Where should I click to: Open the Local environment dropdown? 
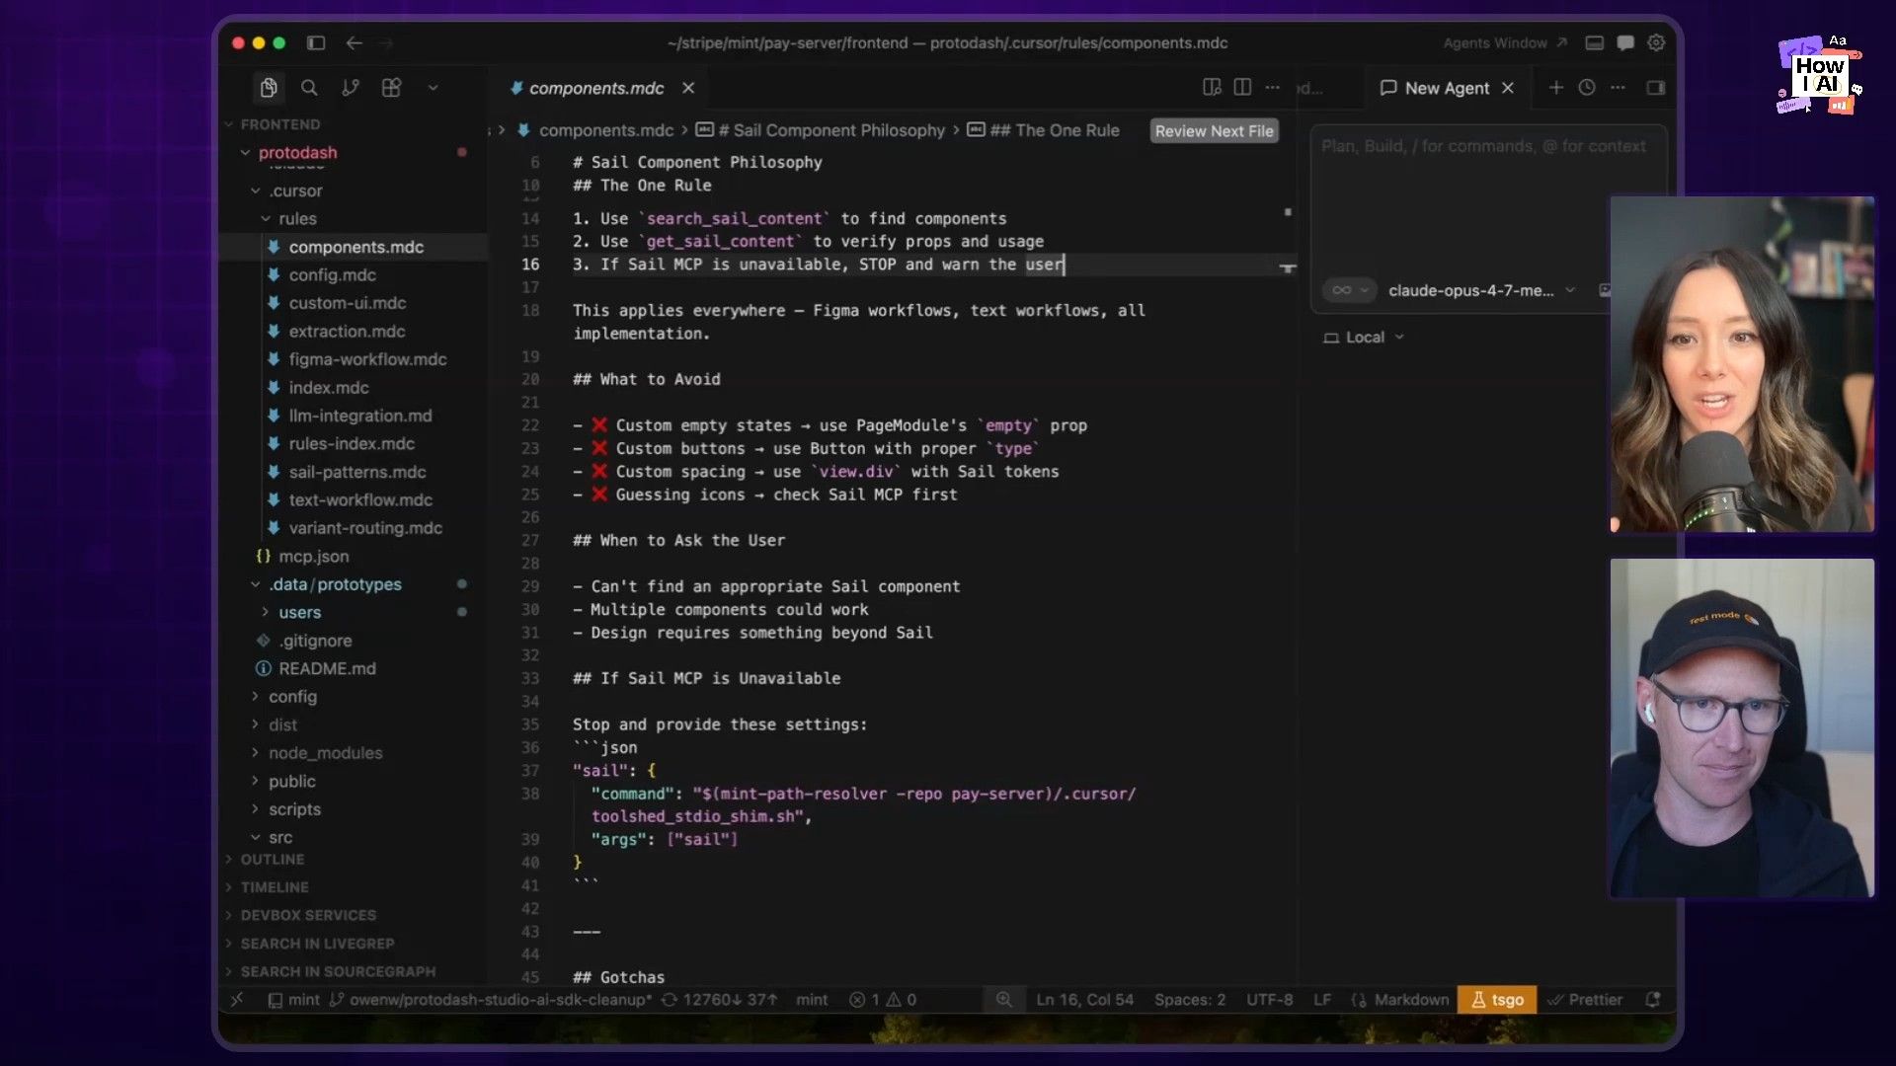(1364, 338)
